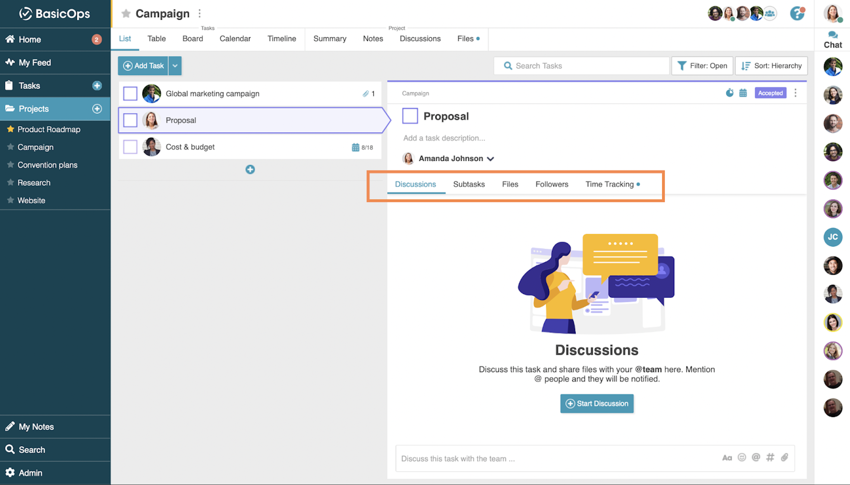The image size is (850, 485).
Task: Mark Proposal complete in detail panel
Action: [x=410, y=116]
